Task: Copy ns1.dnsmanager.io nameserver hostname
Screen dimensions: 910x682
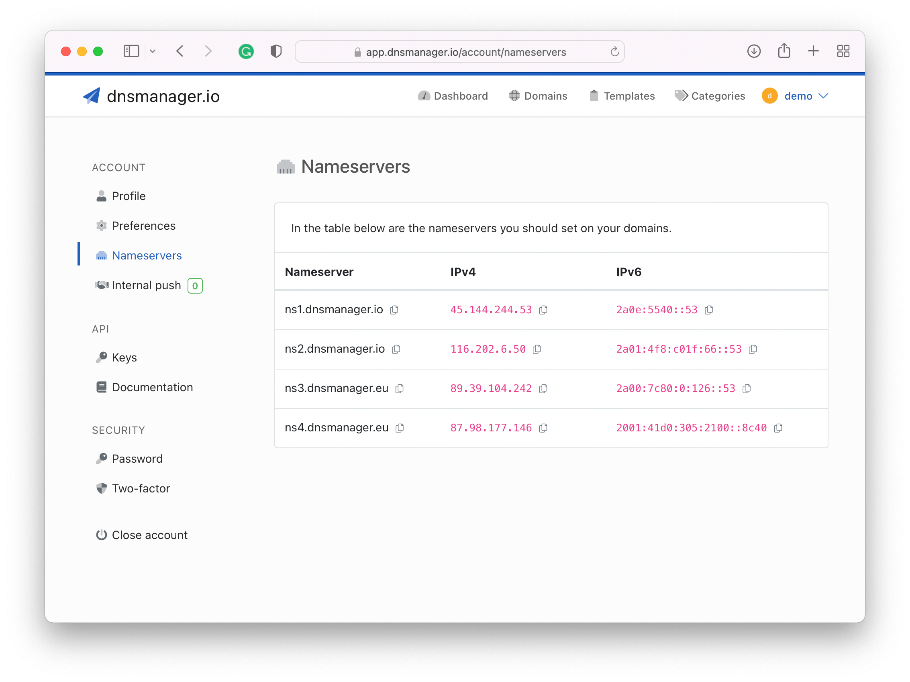Action: (x=394, y=310)
